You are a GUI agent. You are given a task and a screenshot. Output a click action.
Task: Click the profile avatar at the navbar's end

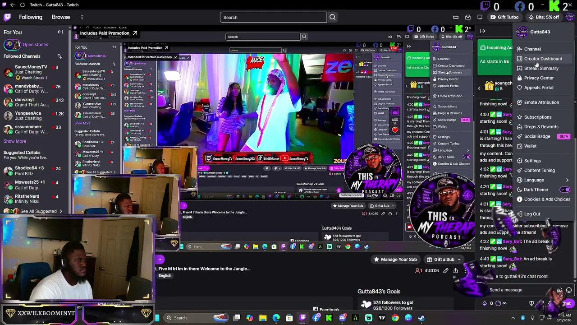(570, 17)
